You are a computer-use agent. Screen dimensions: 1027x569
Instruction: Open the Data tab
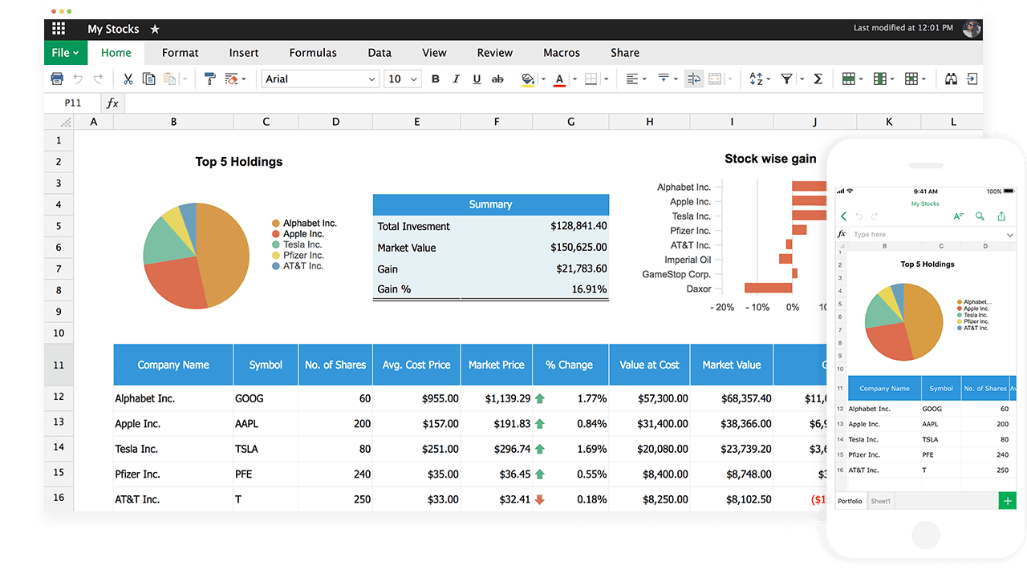click(380, 53)
